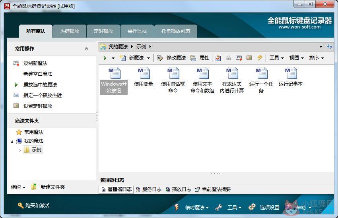Collapse the 常用操作 panel chevron
Image resolution: width=338 pixels, height=218 pixels.
pos(86,48)
